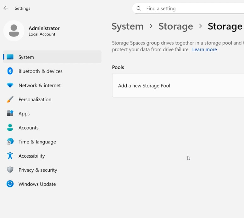Click the Pools section heading
This screenshot has width=244, height=218.
[118, 67]
